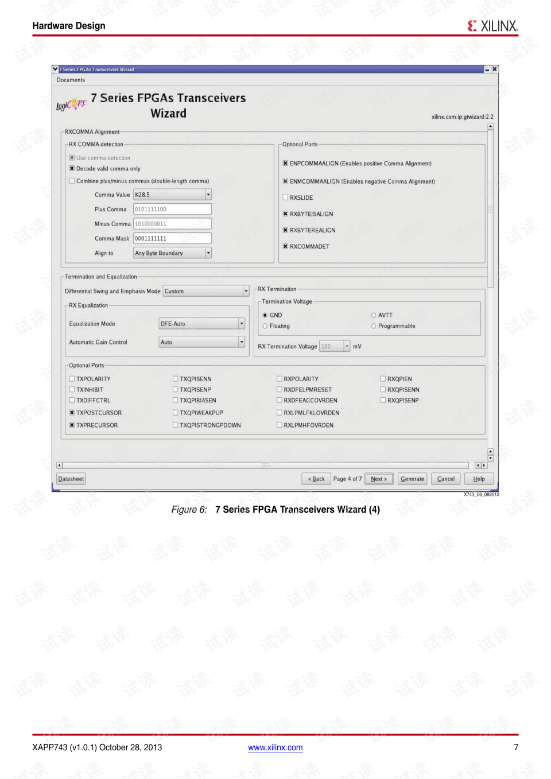Open Help from the wizard footer

coord(479,479)
